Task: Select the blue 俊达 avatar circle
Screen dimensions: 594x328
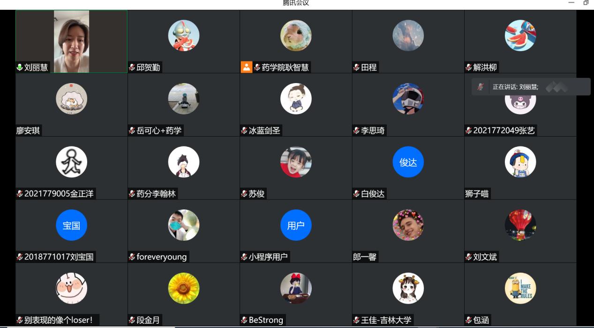Action: click(408, 162)
